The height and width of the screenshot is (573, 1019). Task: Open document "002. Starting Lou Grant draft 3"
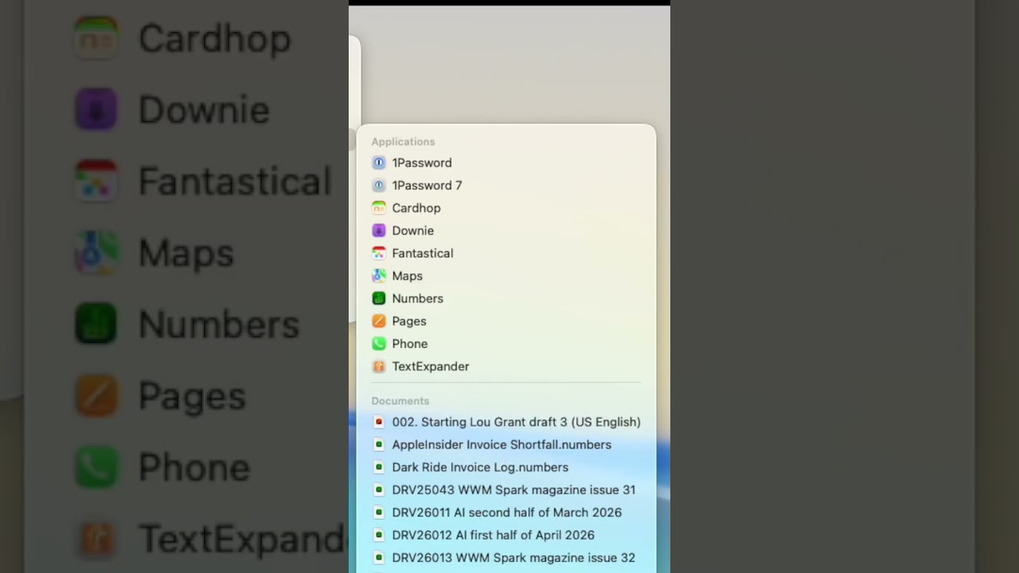(507, 422)
